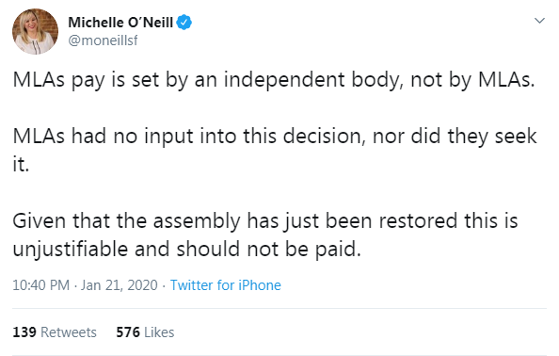Image resolution: width=559 pixels, height=356 pixels.
Task: Open the Michelle O'Neill display name link
Action: point(120,23)
